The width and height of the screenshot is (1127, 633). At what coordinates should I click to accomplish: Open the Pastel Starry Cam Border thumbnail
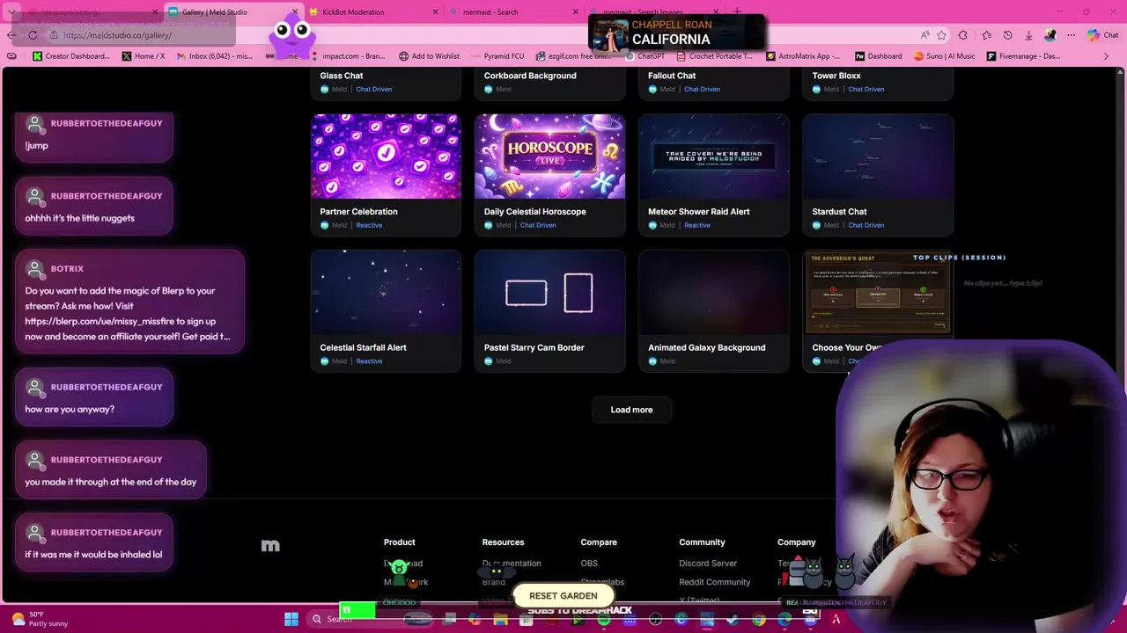click(x=549, y=293)
